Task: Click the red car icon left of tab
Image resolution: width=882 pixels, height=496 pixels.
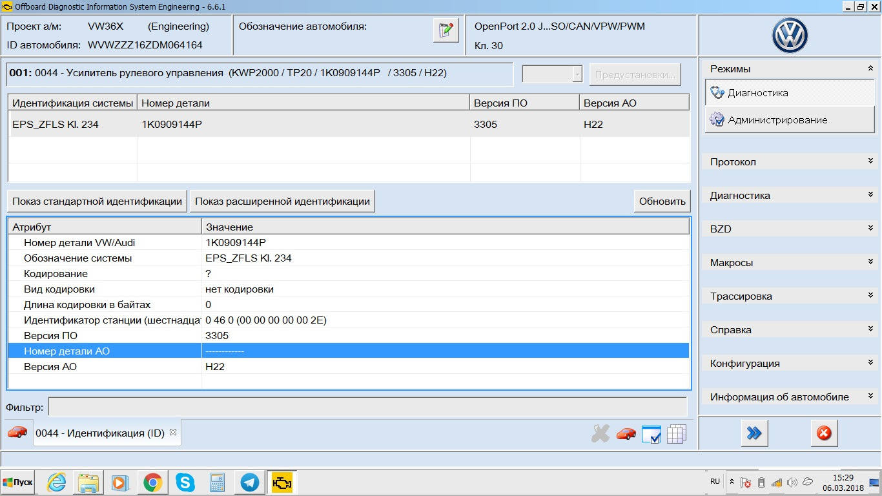Action: coord(18,432)
